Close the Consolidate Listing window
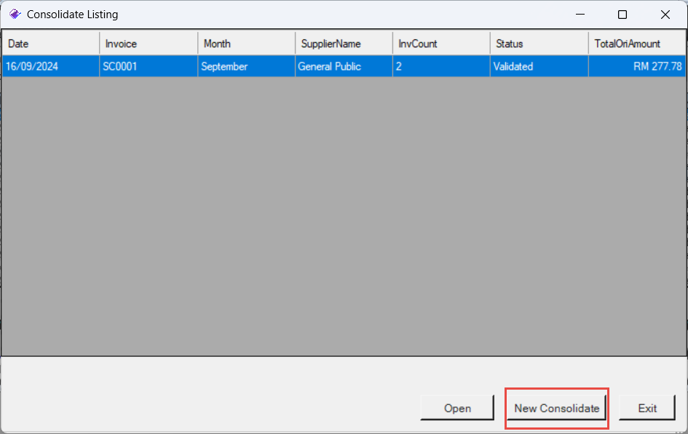This screenshot has width=688, height=434. click(x=665, y=15)
